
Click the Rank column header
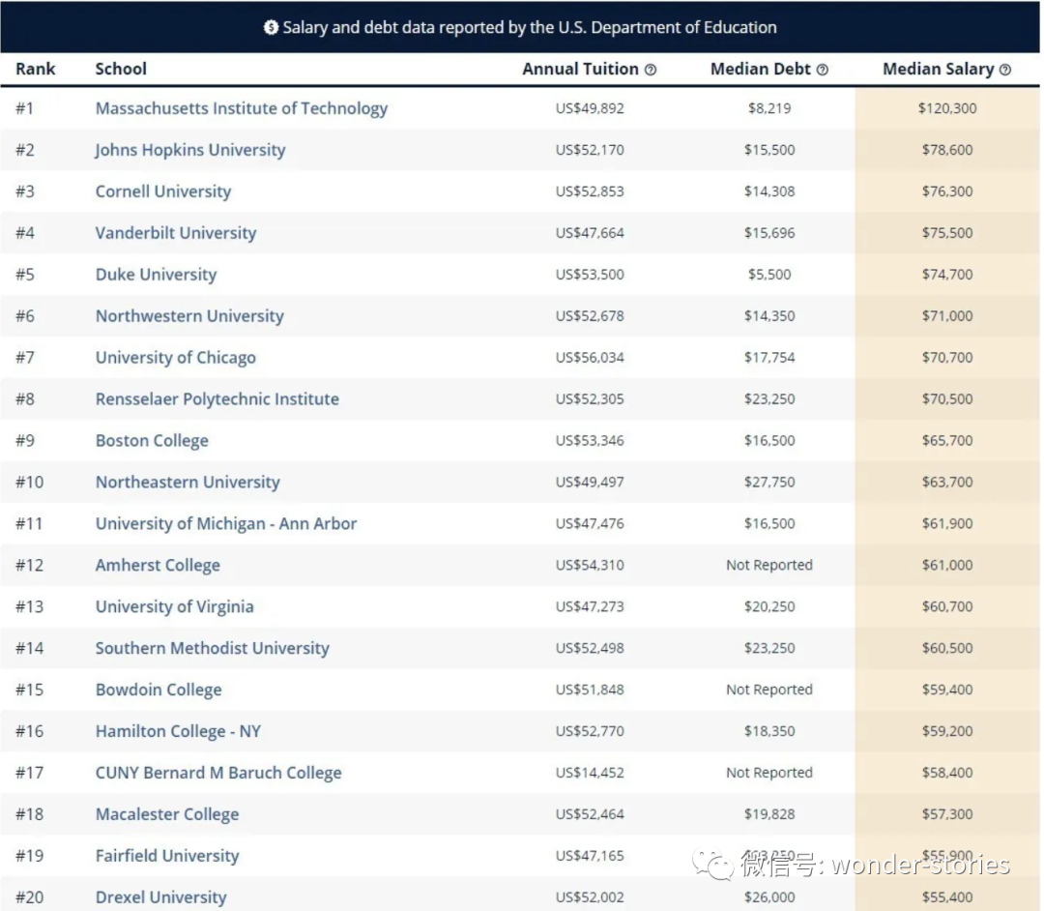point(36,70)
